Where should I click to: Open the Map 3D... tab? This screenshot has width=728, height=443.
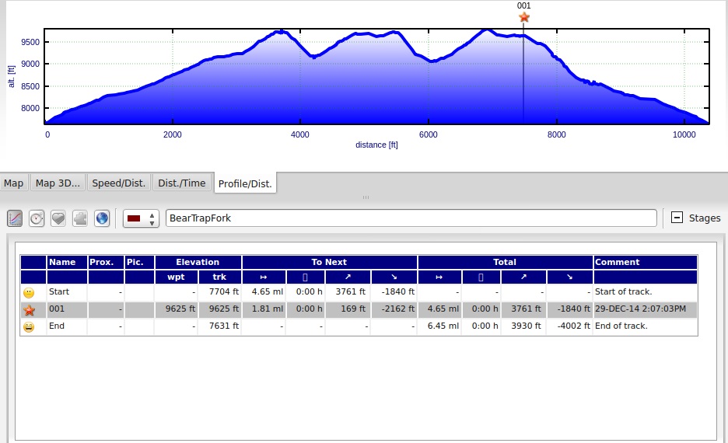[x=58, y=183]
